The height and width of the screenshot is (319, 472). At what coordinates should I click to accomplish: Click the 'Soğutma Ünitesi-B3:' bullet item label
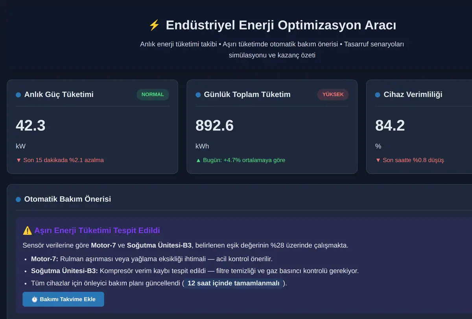(x=65, y=271)
